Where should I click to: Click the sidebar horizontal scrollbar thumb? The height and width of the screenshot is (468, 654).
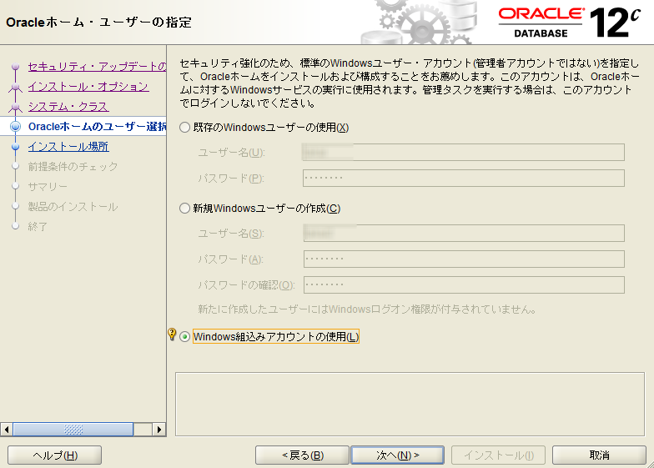[73, 429]
